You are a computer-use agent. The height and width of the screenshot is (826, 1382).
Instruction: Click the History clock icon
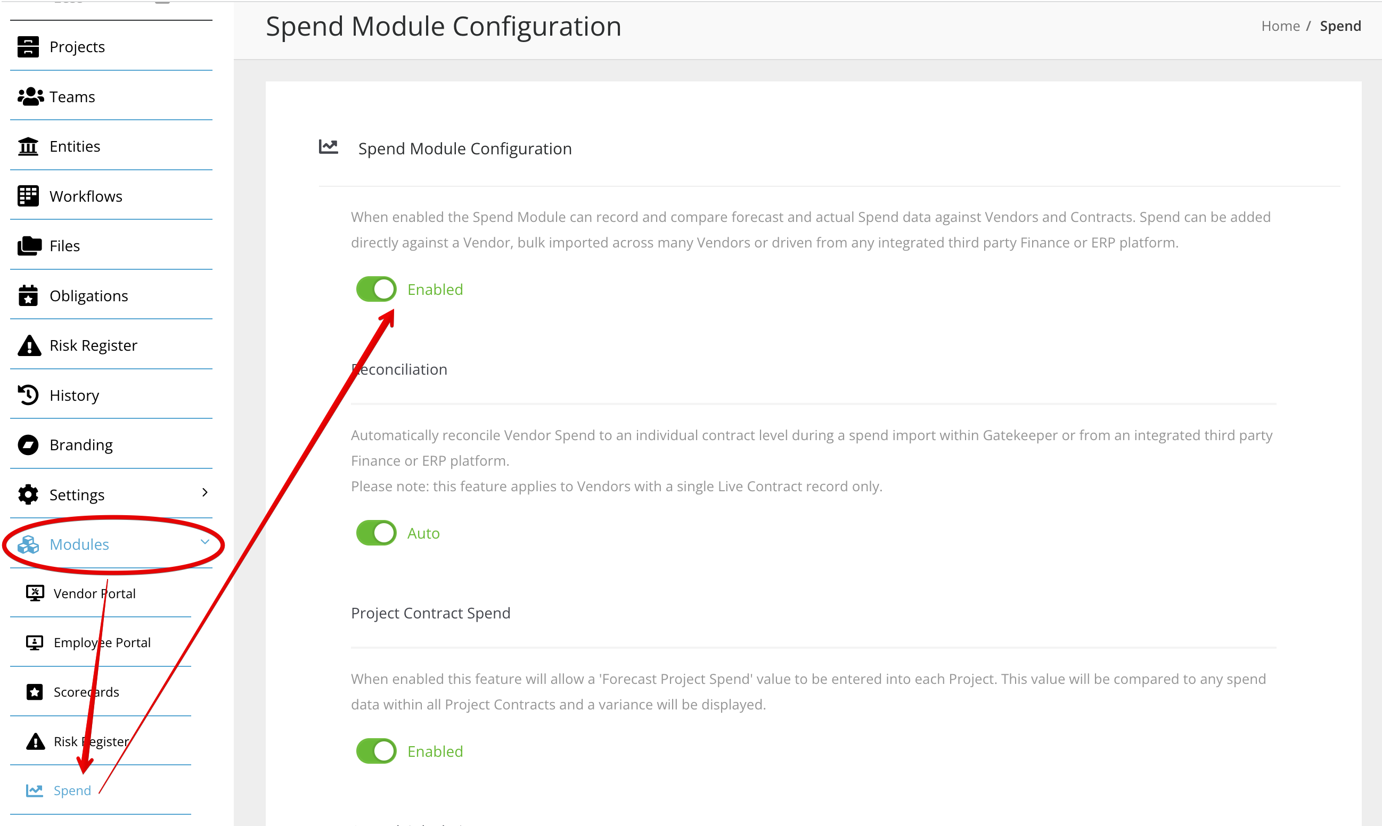coord(28,394)
